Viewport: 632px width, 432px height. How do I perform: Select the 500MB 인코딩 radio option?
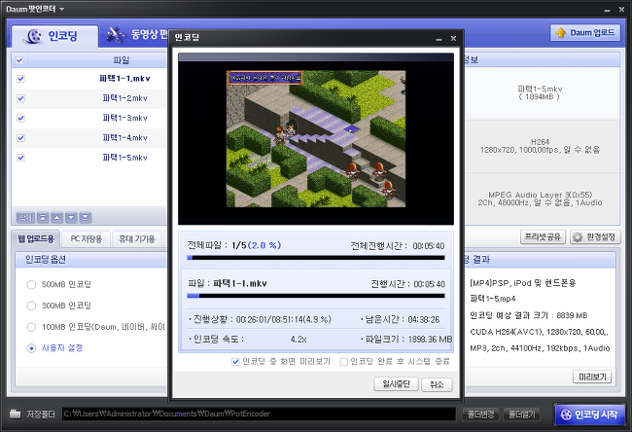pyautogui.click(x=31, y=285)
